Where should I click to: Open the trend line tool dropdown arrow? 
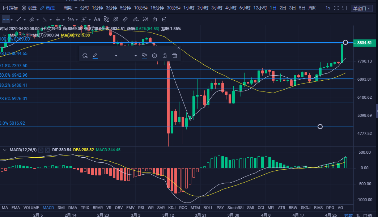click(x=25, y=20)
